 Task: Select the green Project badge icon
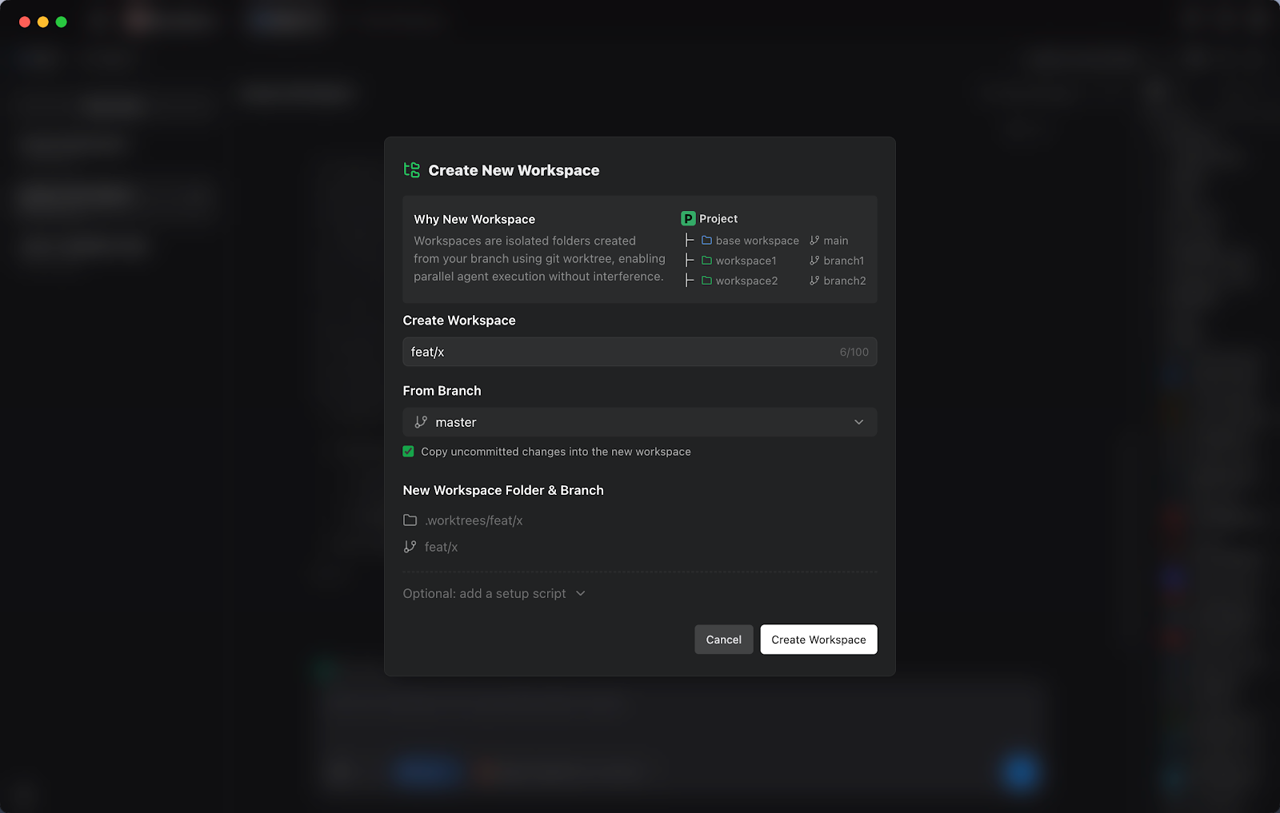pos(687,218)
